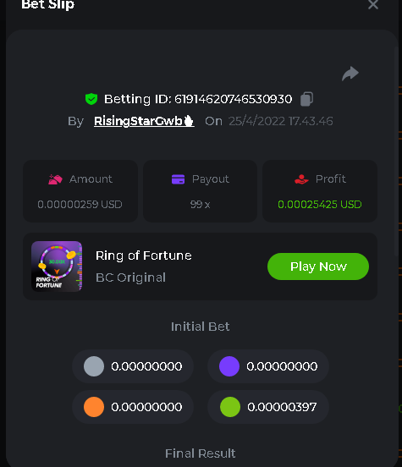The image size is (402, 467).
Task: Close the Bet Slip dialog
Action: (373, 4)
